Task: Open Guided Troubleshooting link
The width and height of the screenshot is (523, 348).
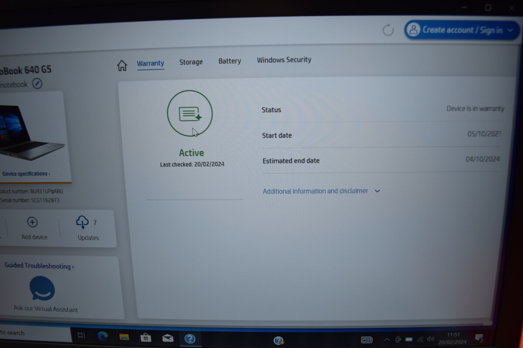Action: [x=39, y=266]
